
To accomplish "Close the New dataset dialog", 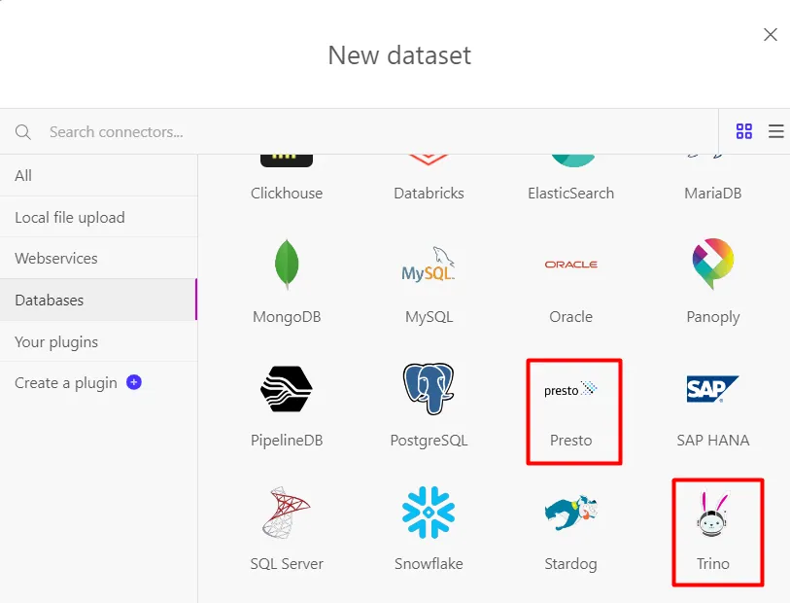I will pos(771,35).
